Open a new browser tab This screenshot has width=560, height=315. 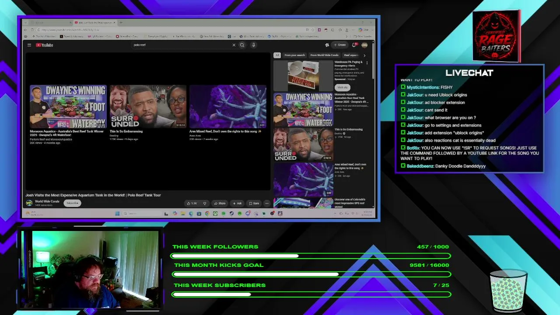tap(121, 22)
